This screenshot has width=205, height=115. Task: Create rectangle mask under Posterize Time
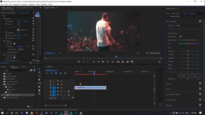click(11, 57)
